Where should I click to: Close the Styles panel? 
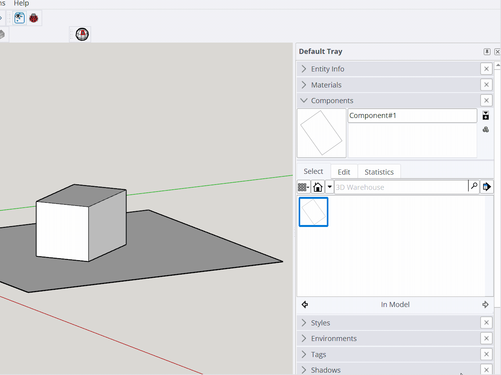pyautogui.click(x=486, y=323)
